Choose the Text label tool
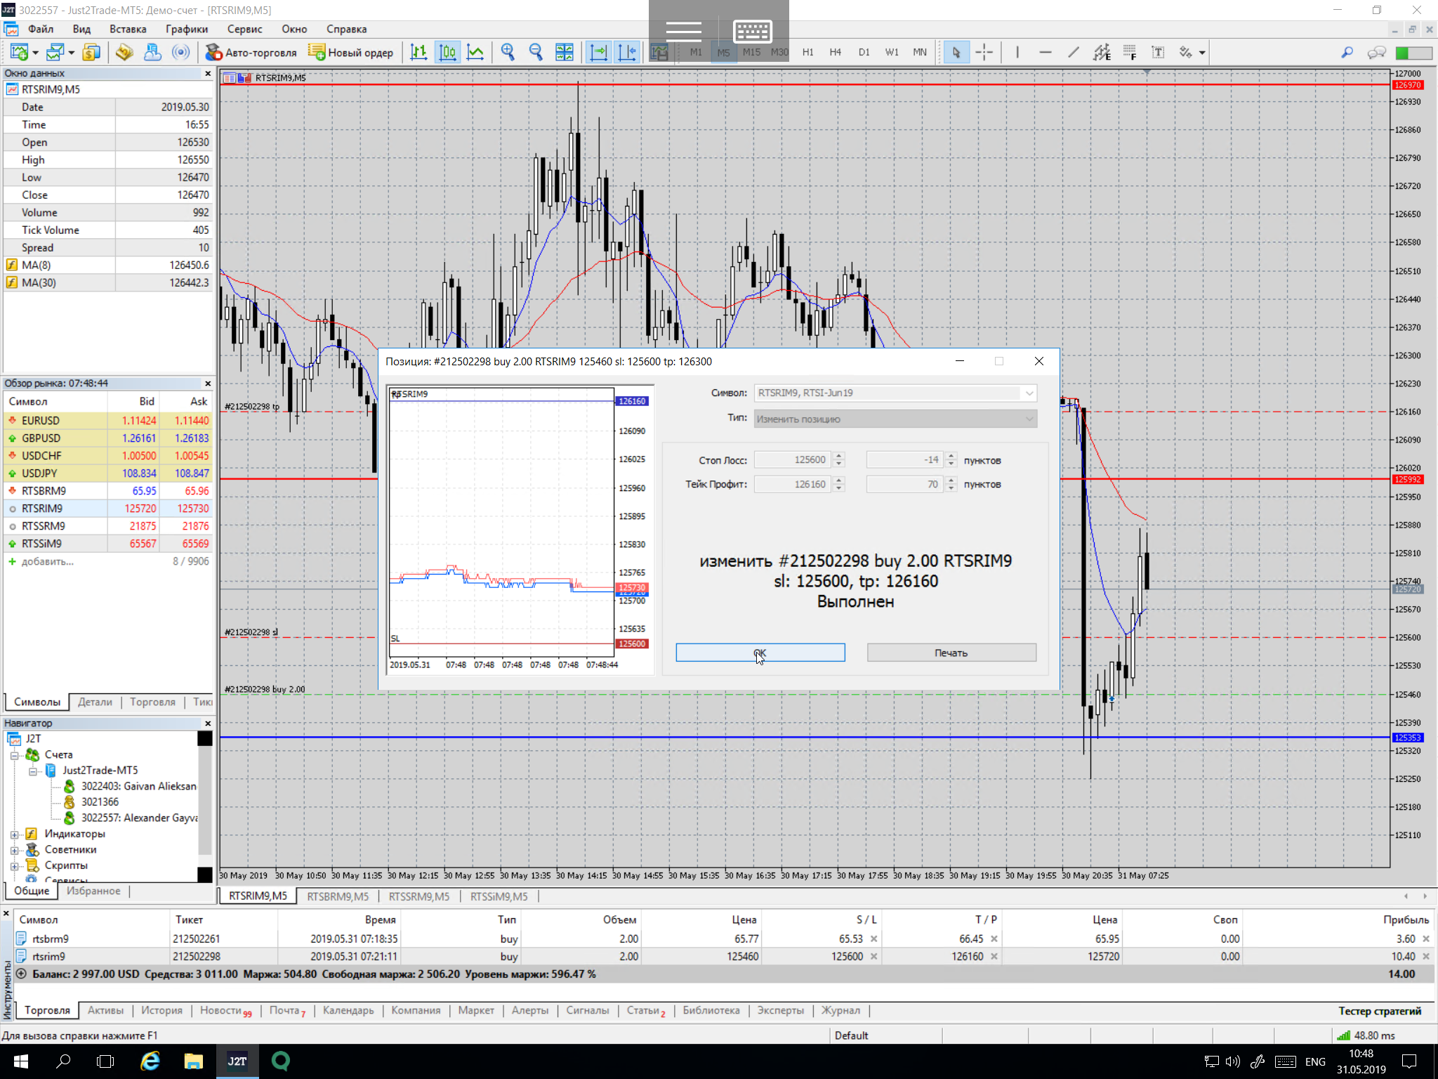The height and width of the screenshot is (1079, 1438). pyautogui.click(x=1158, y=52)
